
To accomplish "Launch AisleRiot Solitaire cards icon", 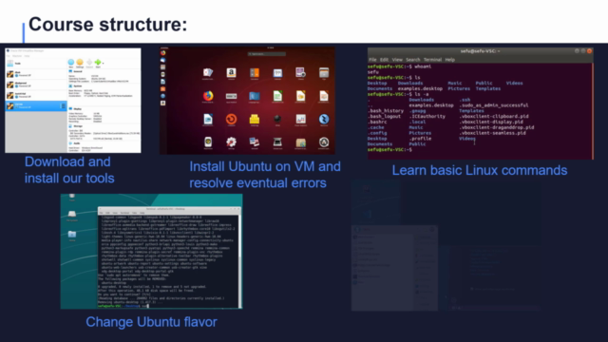I will [x=208, y=72].
